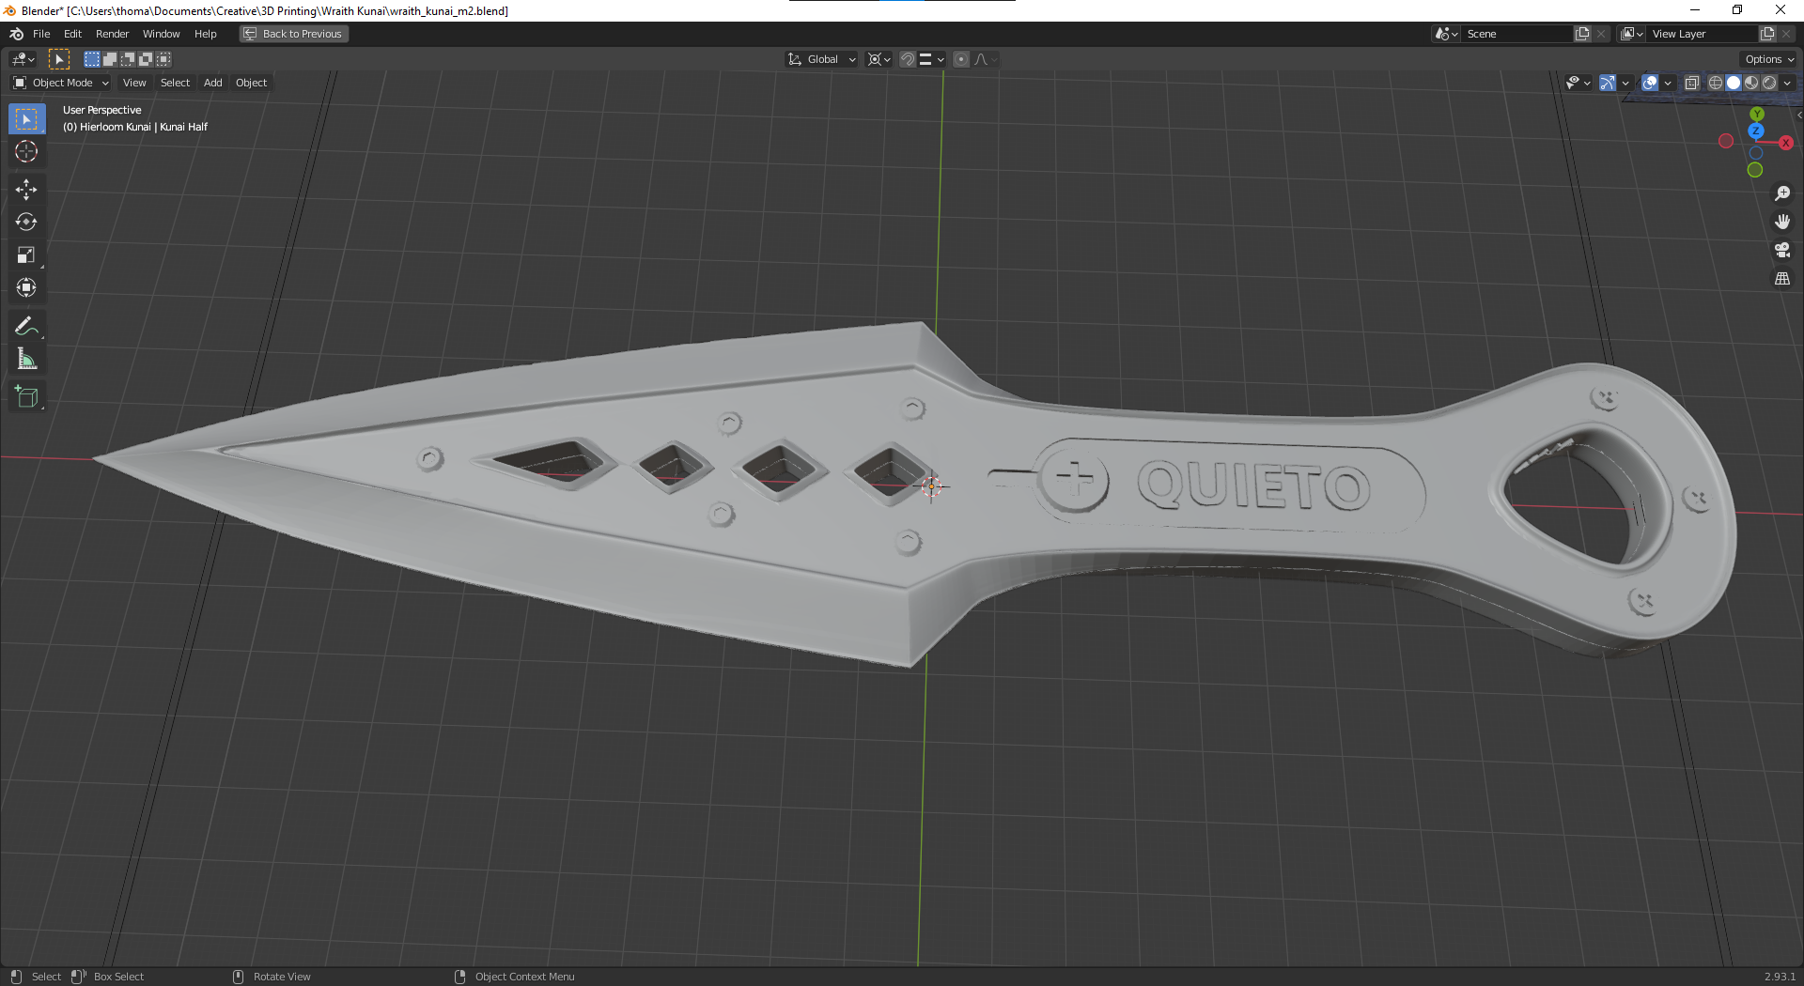Open the Object Mode dropdown
1804x986 pixels.
(x=61, y=83)
